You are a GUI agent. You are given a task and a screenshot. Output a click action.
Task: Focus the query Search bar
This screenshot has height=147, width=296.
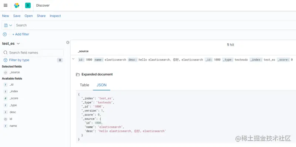pos(155,25)
